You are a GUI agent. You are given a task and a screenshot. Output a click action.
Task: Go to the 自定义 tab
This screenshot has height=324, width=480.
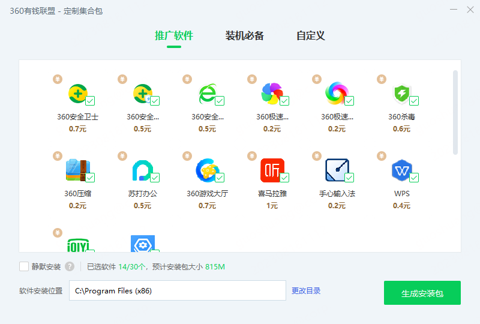[x=311, y=36]
